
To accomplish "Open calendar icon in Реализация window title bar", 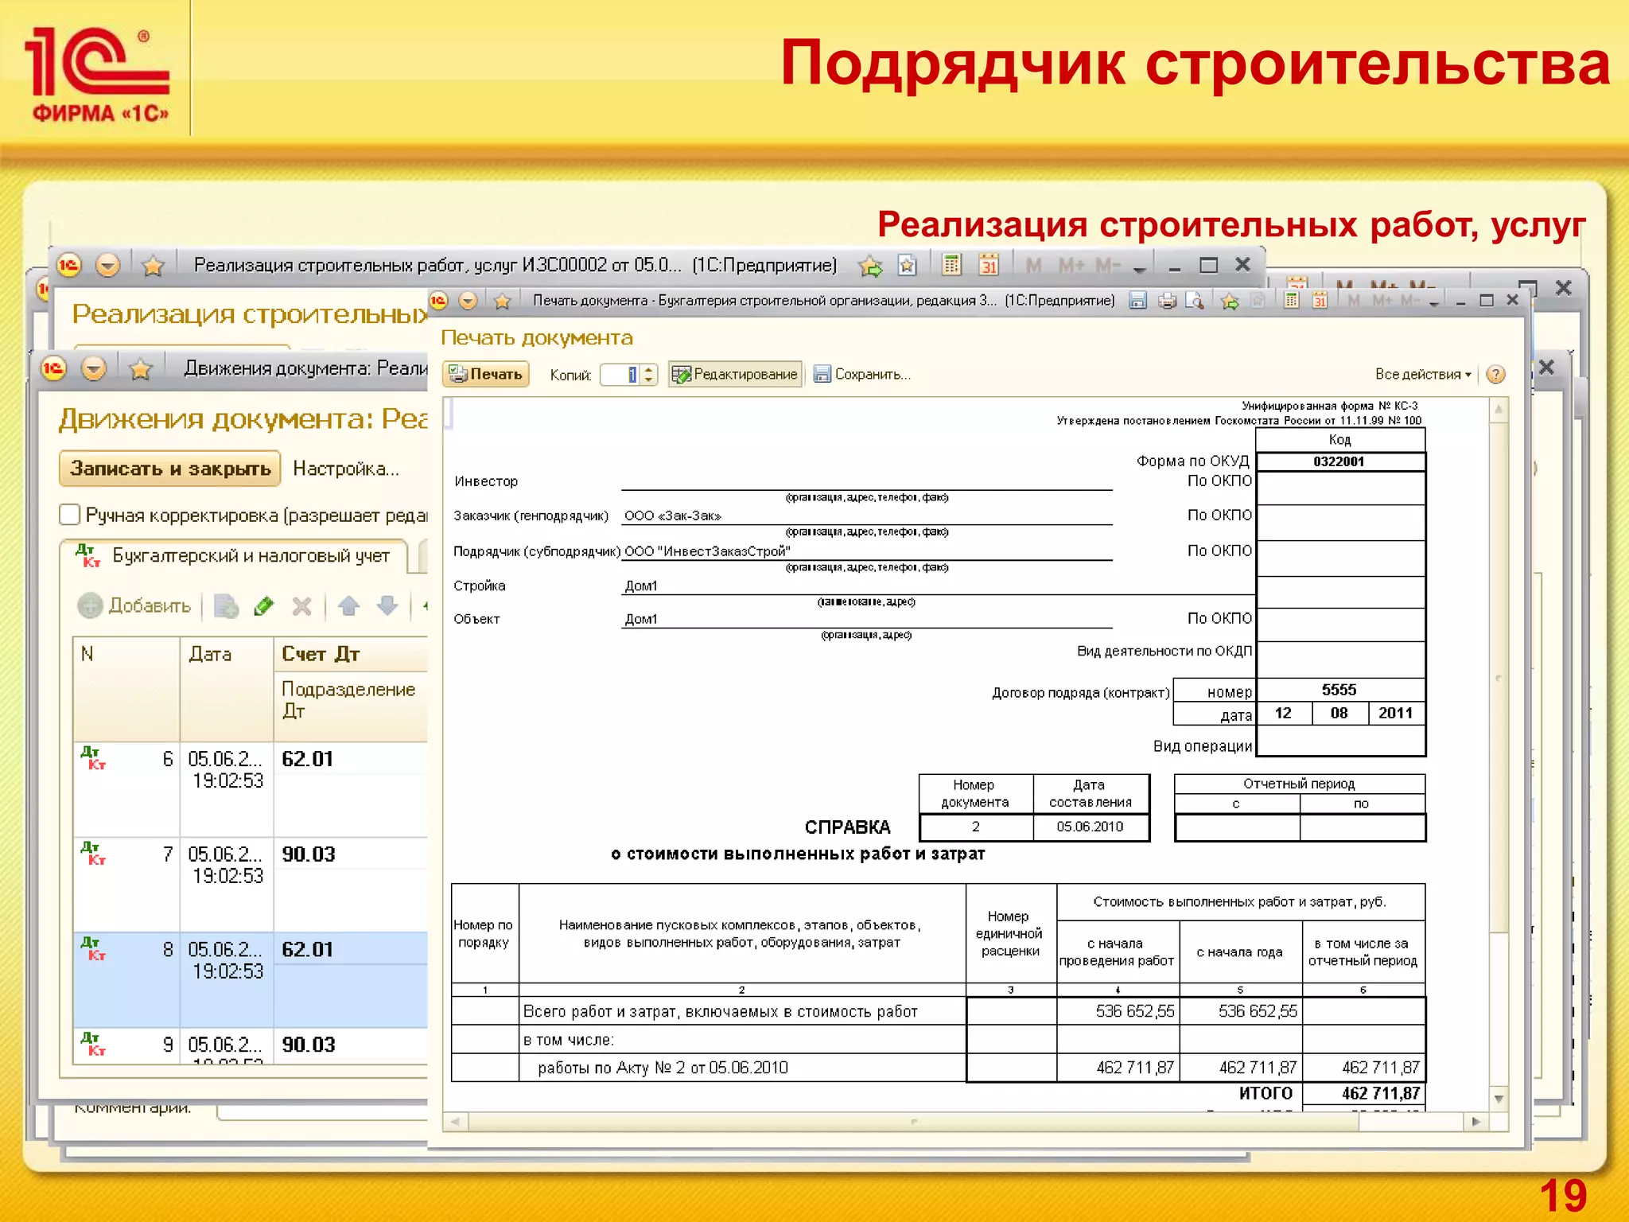I will [989, 264].
